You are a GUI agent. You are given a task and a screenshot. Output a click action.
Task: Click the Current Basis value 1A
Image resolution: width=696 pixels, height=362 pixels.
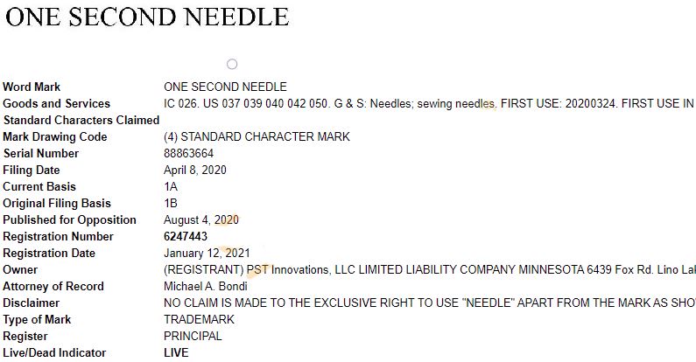click(172, 186)
